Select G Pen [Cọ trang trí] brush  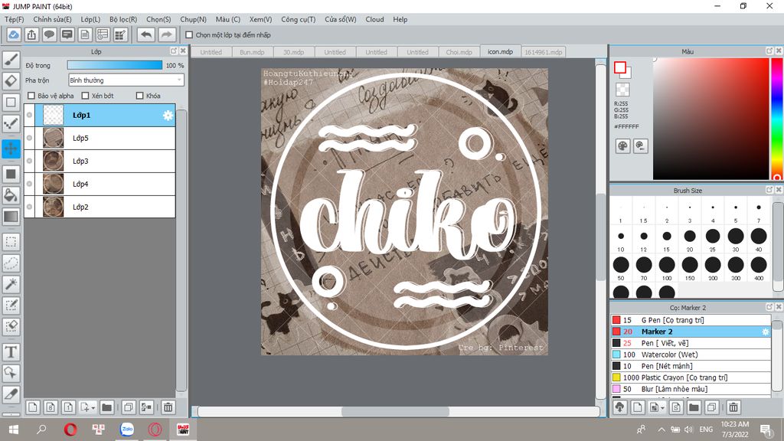point(691,320)
